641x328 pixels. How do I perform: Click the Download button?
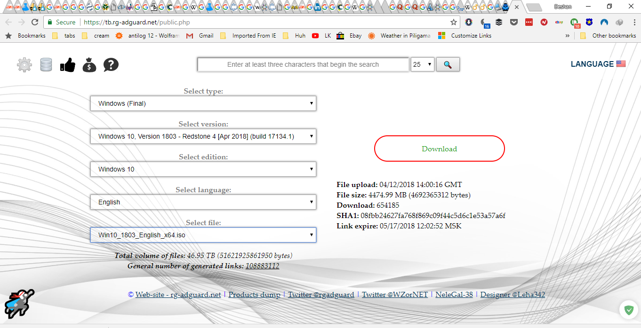(x=440, y=148)
